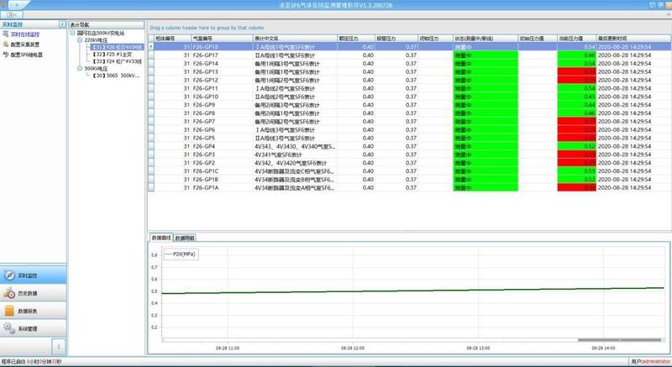
Task: Switch to the 数据明细 tab
Action: (185, 239)
